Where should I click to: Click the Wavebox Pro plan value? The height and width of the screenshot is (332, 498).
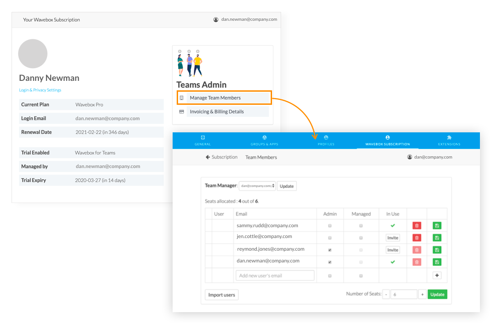pos(89,105)
